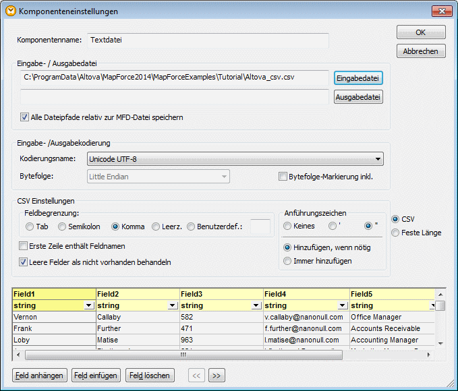Open Field1 data type dropdown
Image resolution: width=458 pixels, height=391 pixels.
tap(89, 306)
